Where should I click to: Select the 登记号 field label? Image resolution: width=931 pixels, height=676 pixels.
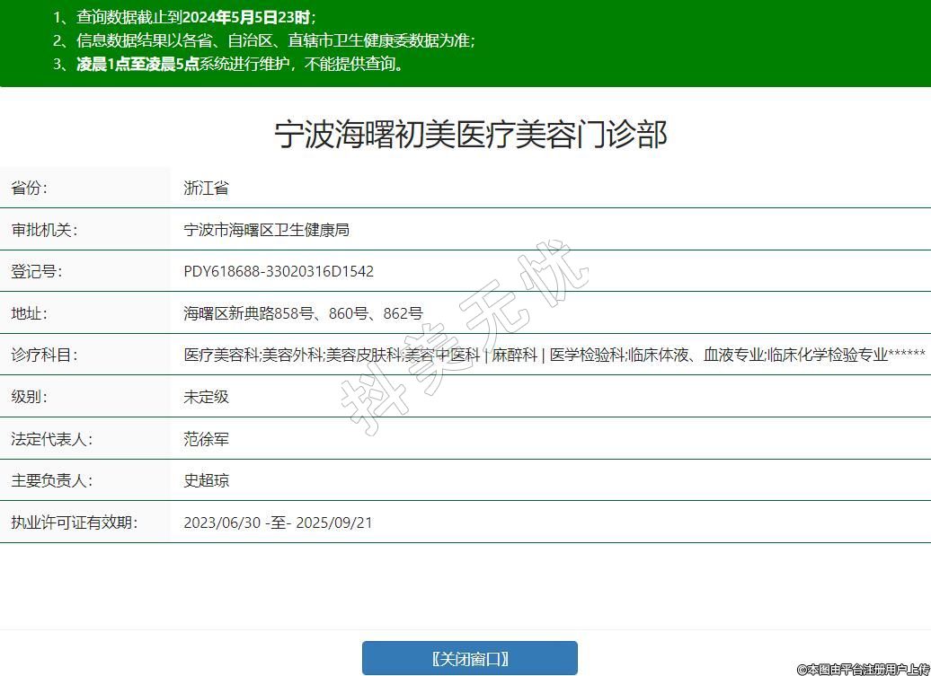click(37, 271)
